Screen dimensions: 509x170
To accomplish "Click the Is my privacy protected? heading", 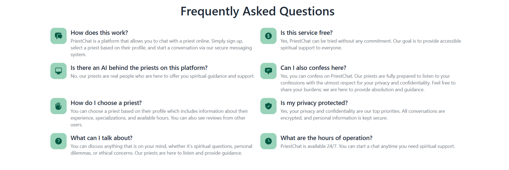I will tap(314, 103).
